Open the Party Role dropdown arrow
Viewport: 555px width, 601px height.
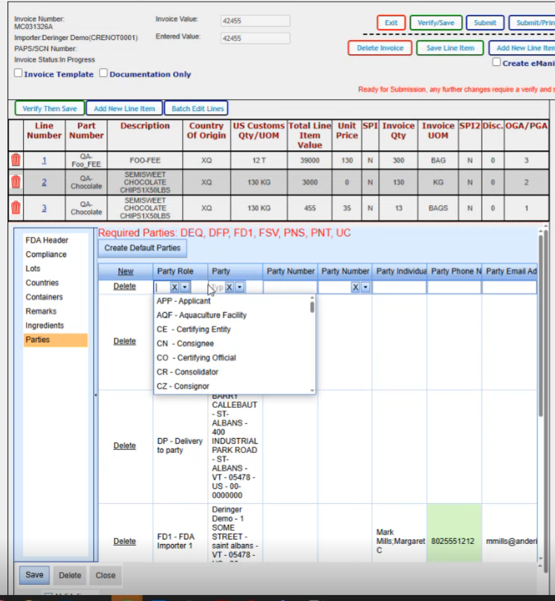point(185,287)
